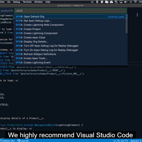Select SFDX: Open Default Org command
This screenshot has height=142, width=142.
pyautogui.click(x=71, y=17)
